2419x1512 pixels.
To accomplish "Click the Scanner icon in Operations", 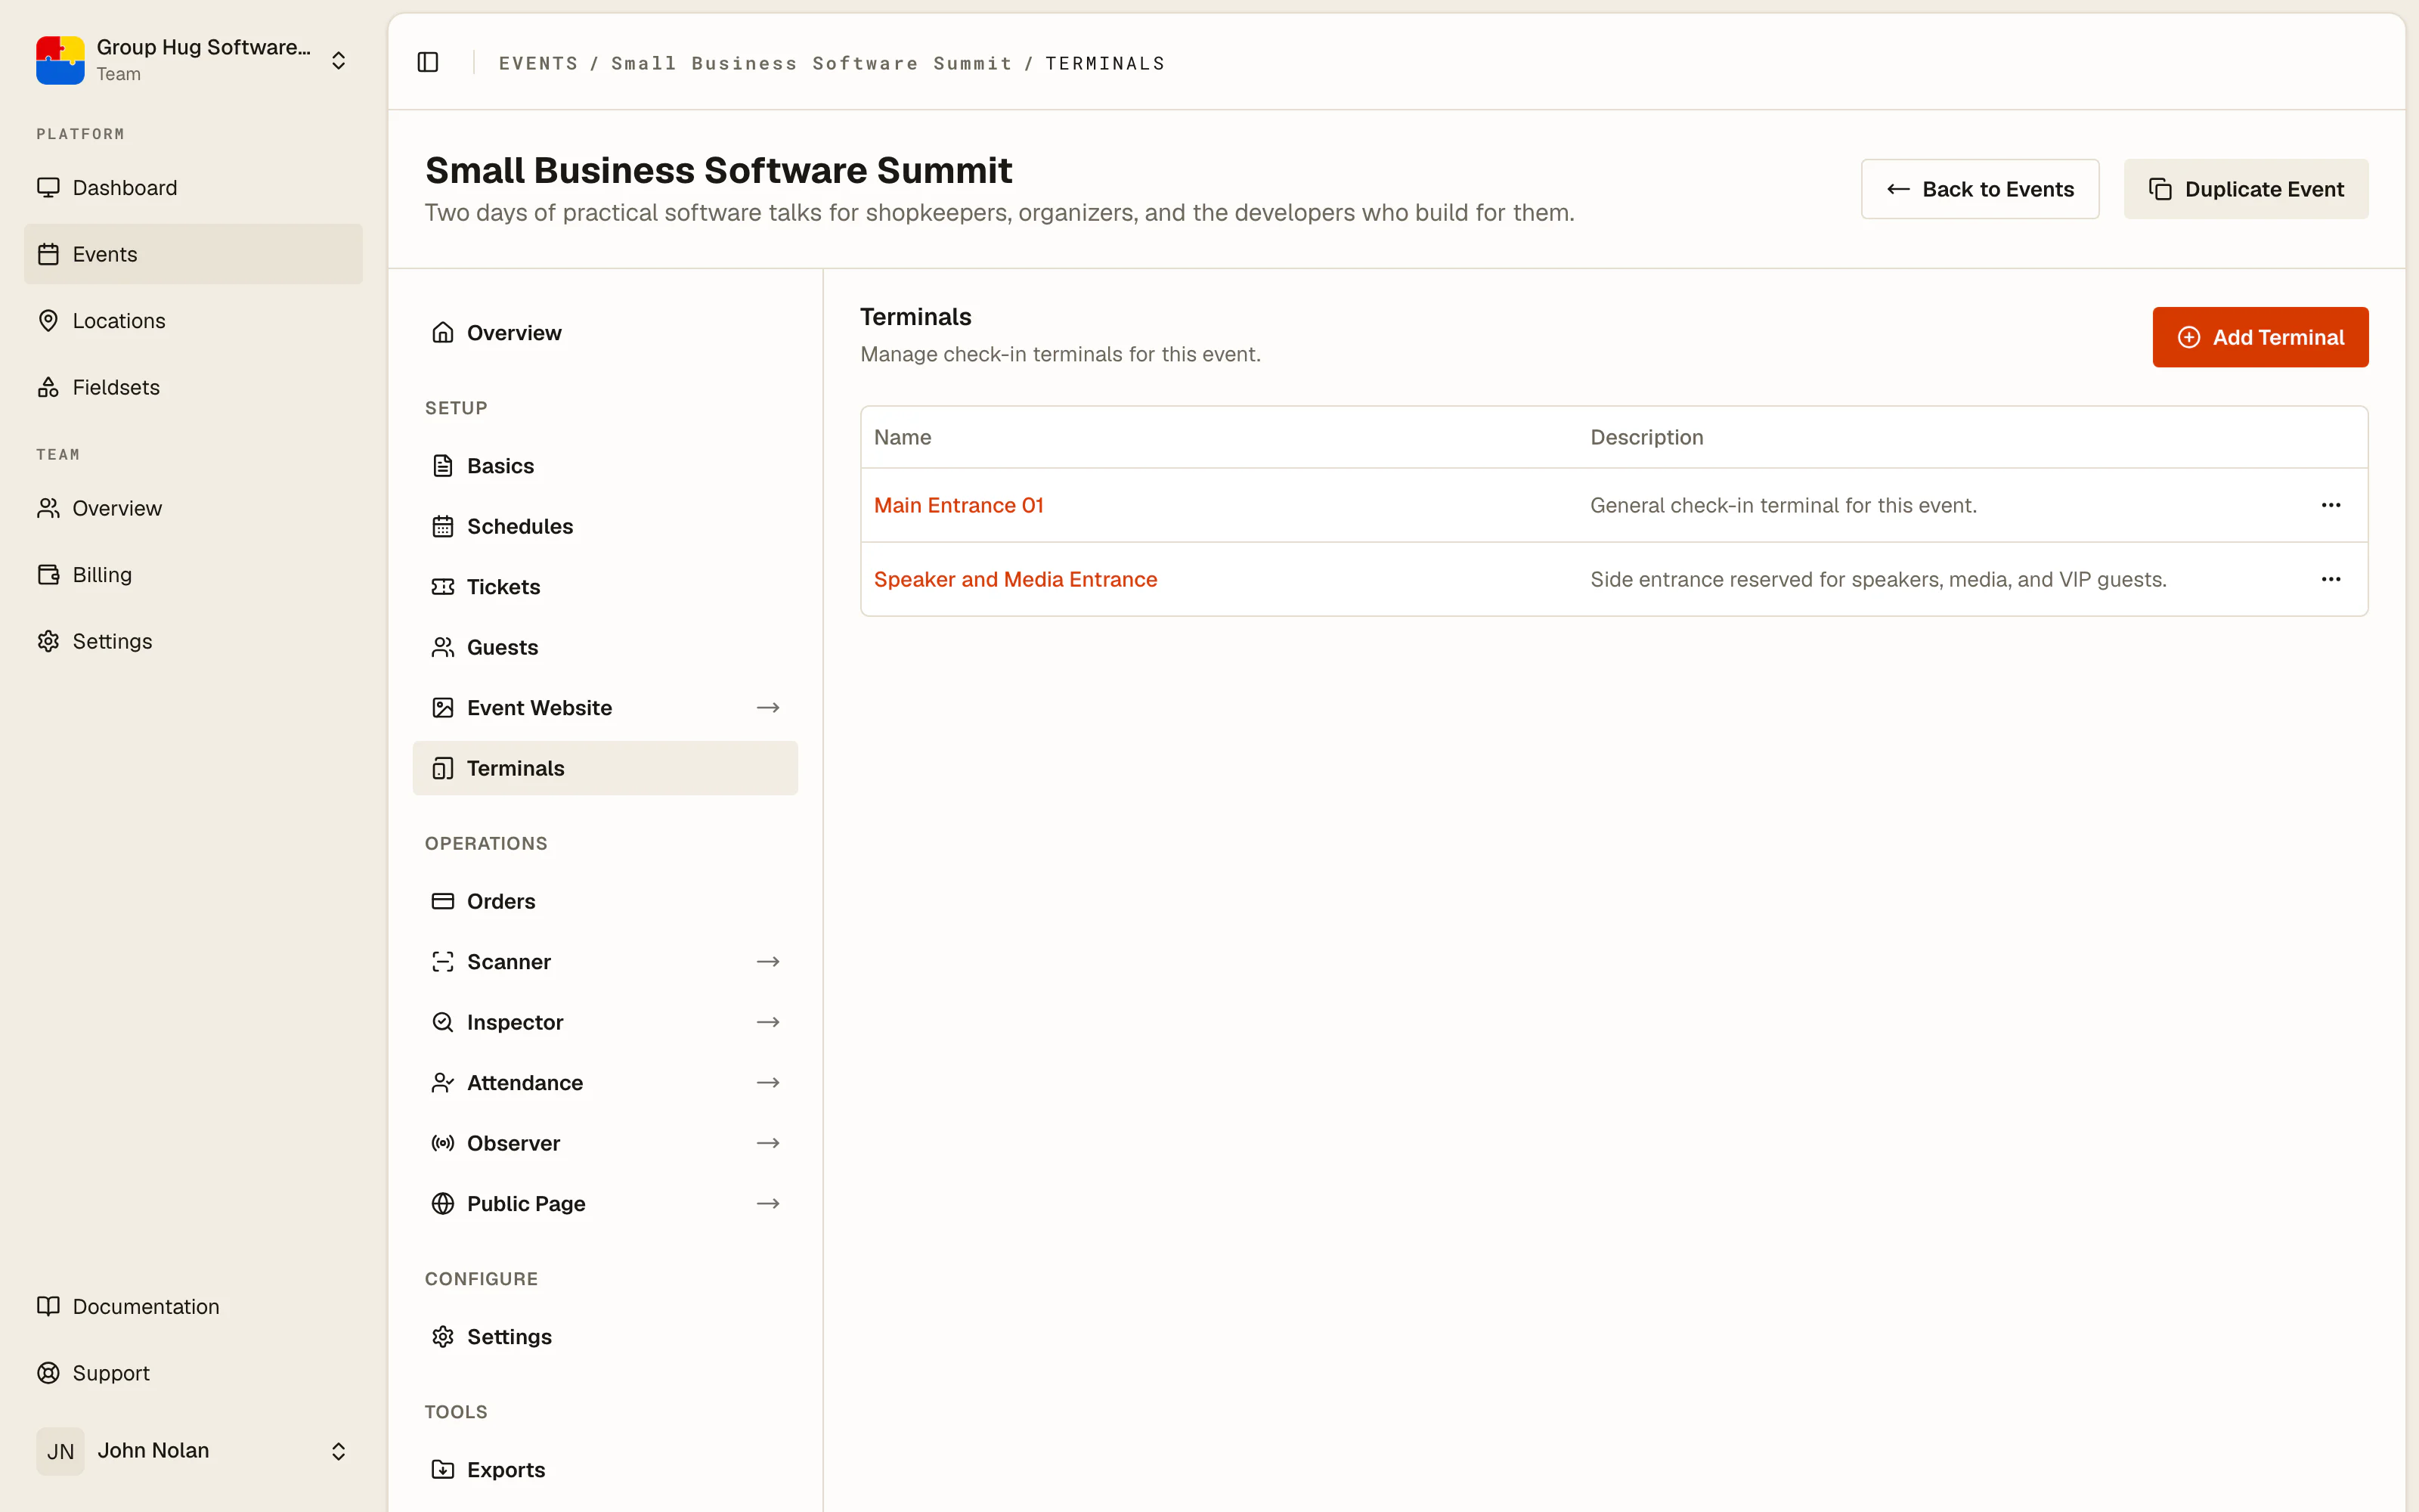I will 443,962.
